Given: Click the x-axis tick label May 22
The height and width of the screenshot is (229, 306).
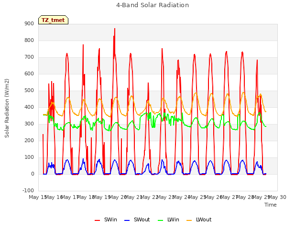Looking at the screenshot, I should coord(150,198).
